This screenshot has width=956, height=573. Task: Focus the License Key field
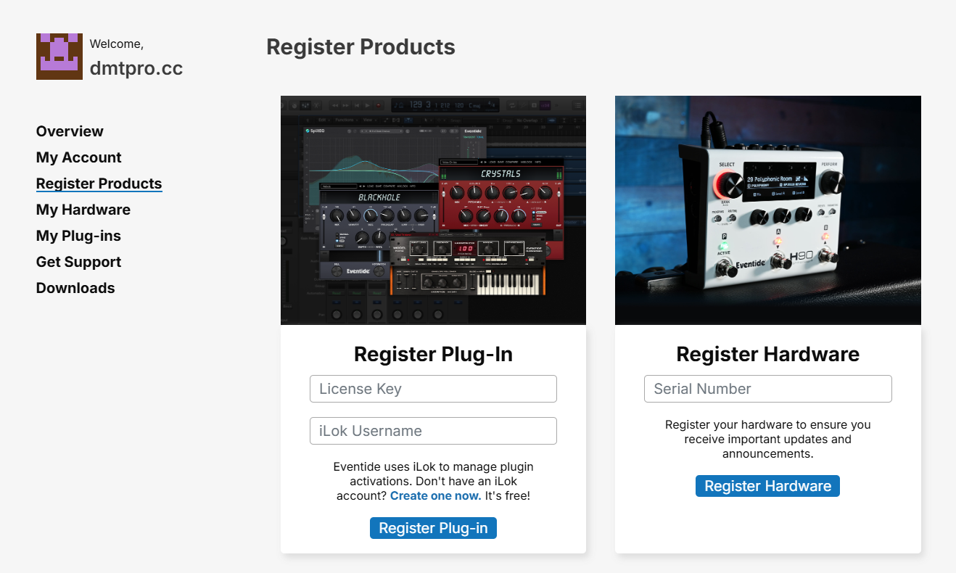point(433,389)
